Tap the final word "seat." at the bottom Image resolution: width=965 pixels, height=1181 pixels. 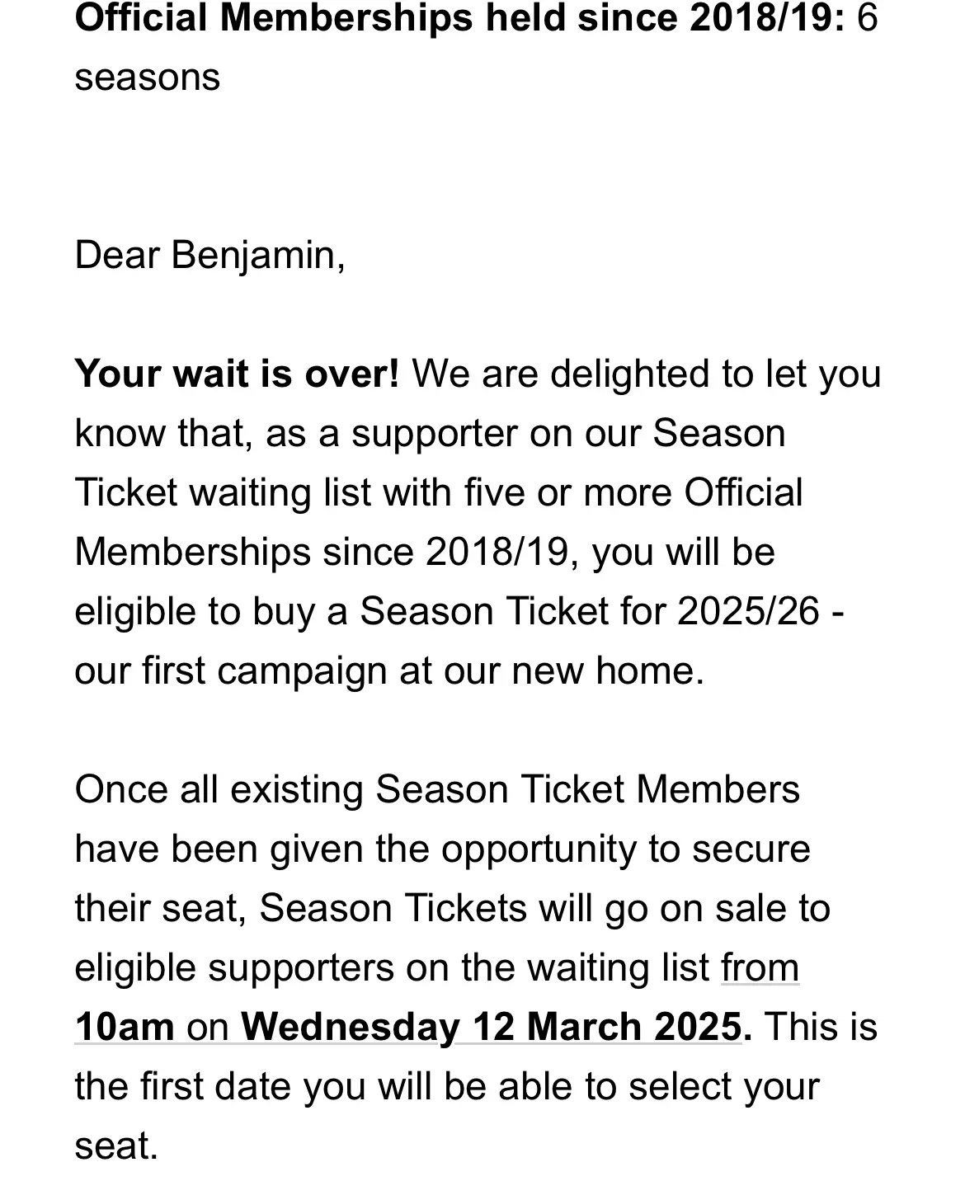[116, 1146]
